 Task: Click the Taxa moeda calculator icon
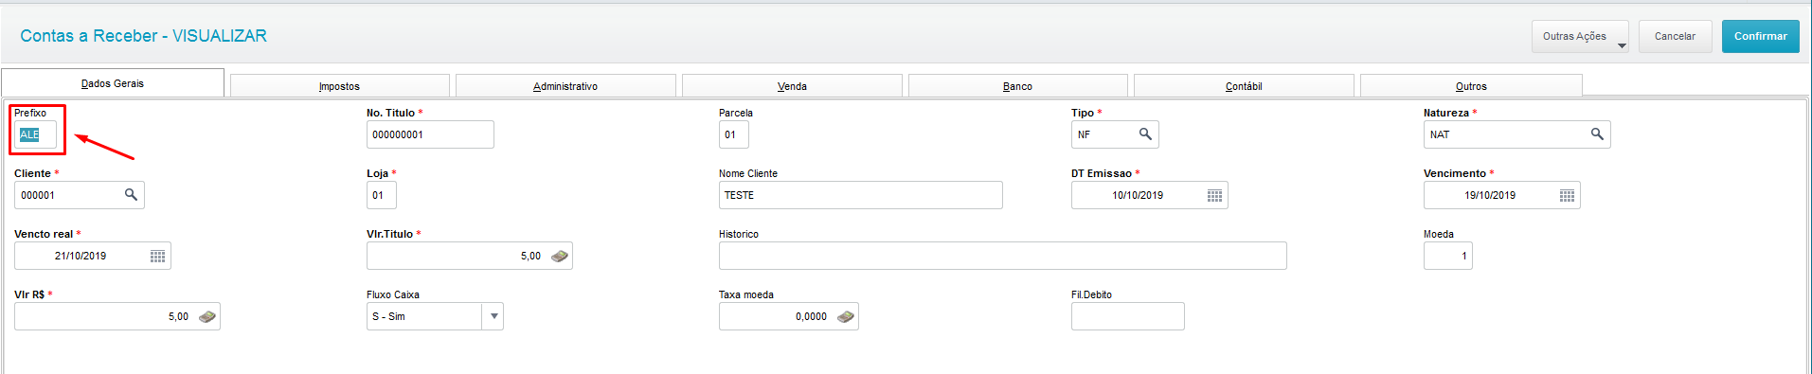pos(846,316)
